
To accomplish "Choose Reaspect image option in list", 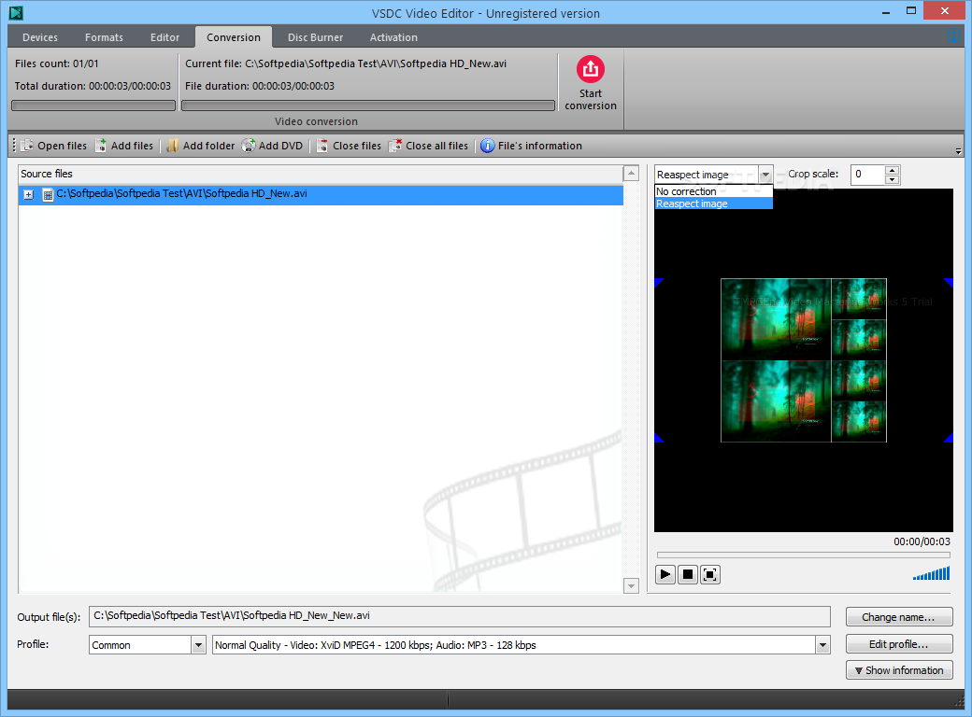I will tap(713, 204).
